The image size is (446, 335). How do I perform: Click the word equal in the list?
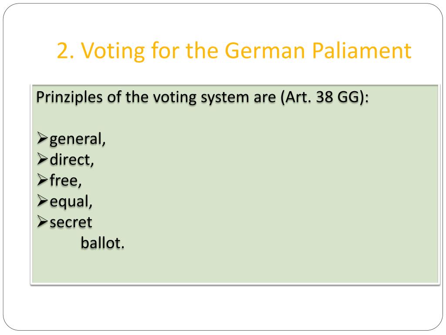pyautogui.click(x=71, y=202)
